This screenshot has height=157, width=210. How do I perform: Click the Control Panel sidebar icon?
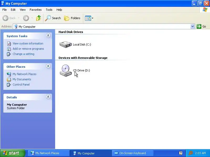click(x=9, y=85)
